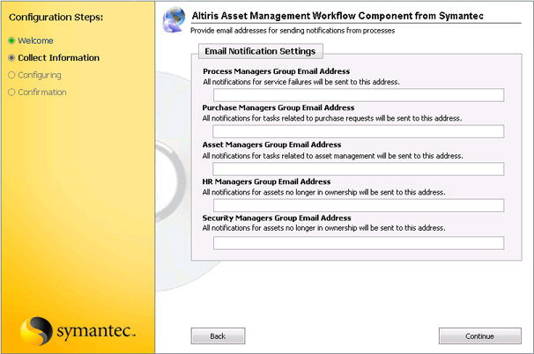Click the Continue button

pos(480,336)
